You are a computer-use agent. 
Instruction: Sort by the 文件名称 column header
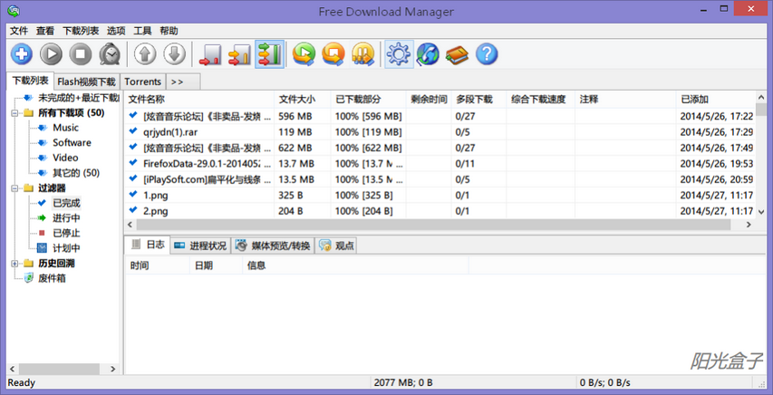pyautogui.click(x=199, y=99)
